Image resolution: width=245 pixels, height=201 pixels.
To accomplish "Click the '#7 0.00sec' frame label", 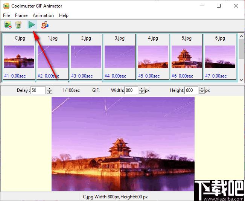I will tap(216, 76).
